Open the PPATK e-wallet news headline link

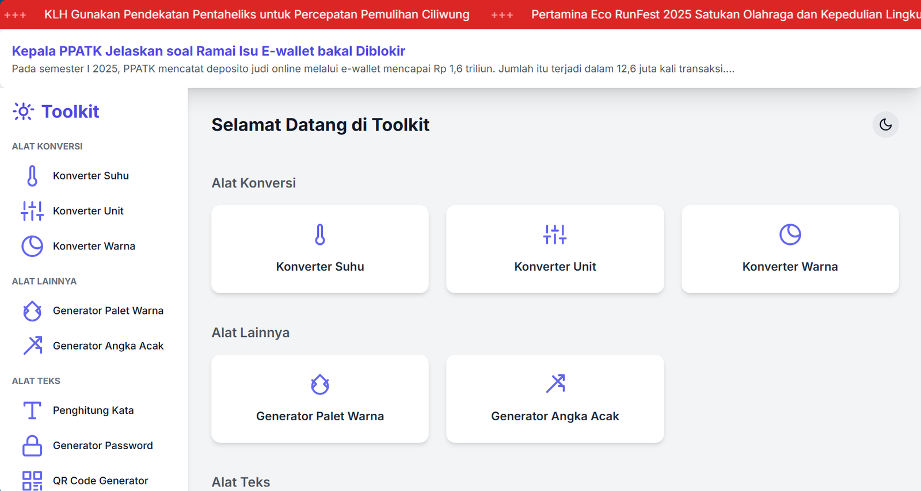tap(208, 51)
